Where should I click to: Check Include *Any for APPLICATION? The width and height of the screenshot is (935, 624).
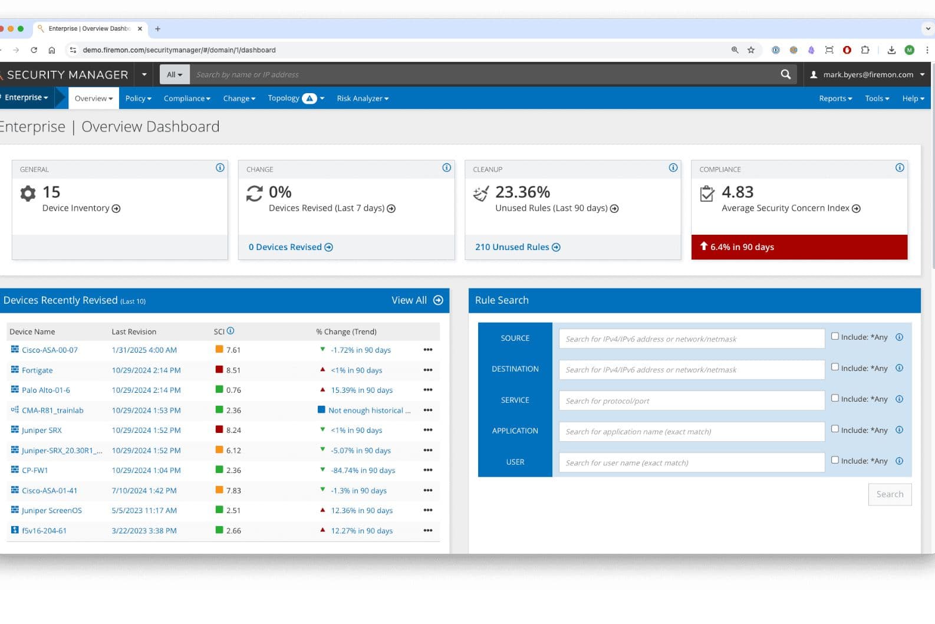[835, 429]
